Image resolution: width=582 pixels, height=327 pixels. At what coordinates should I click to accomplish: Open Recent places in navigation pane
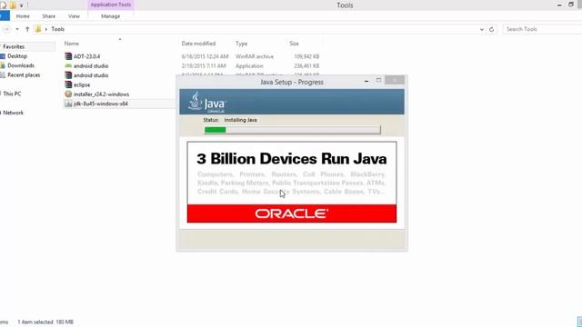[x=24, y=74]
